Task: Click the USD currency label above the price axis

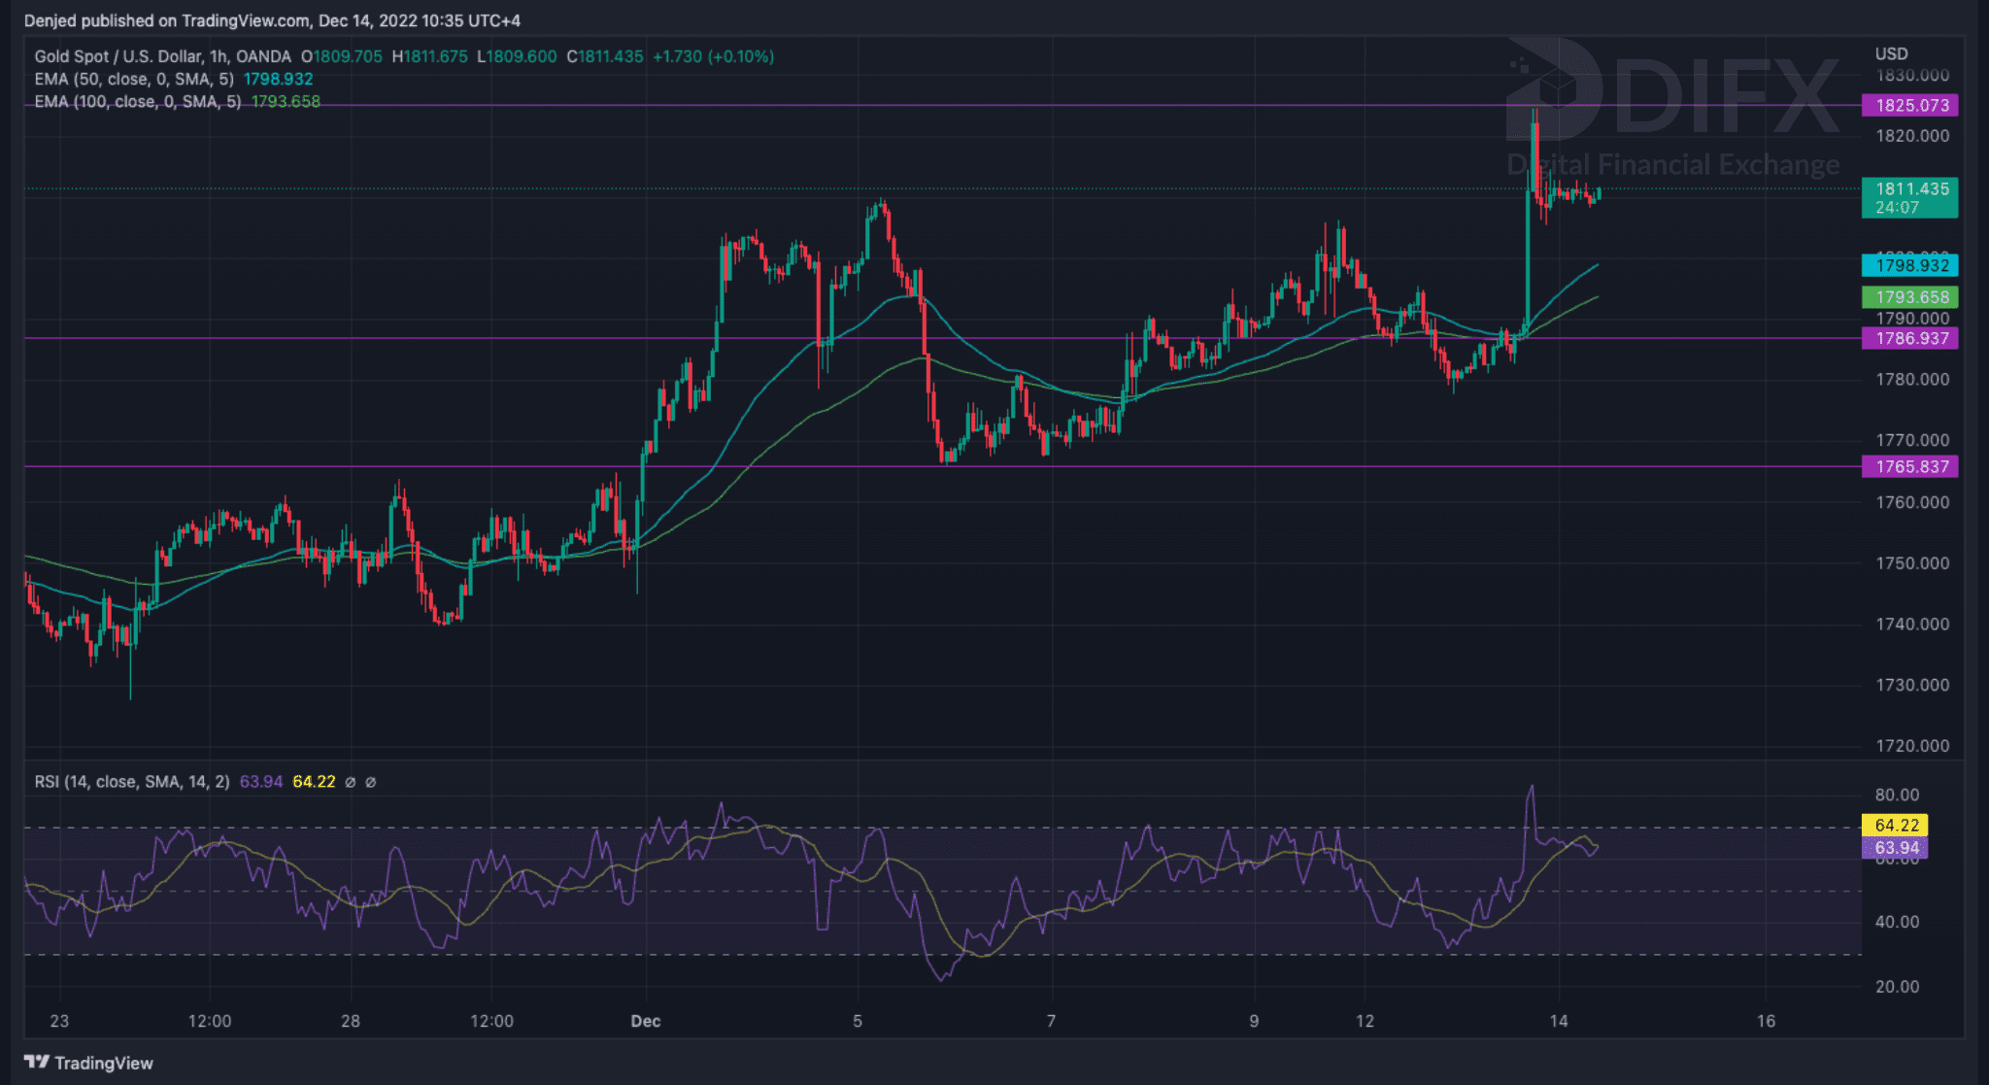Action: click(x=1891, y=53)
